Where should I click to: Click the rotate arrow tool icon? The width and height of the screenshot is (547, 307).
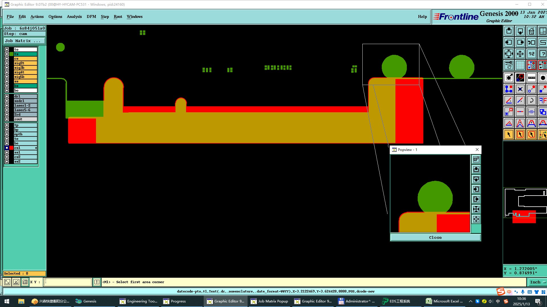pos(531,100)
